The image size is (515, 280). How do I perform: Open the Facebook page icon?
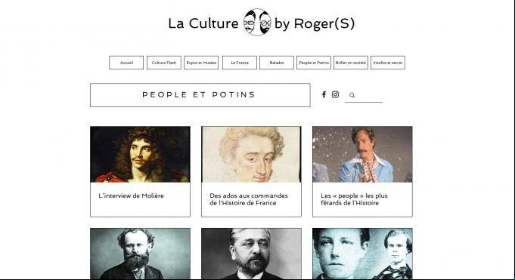[324, 94]
